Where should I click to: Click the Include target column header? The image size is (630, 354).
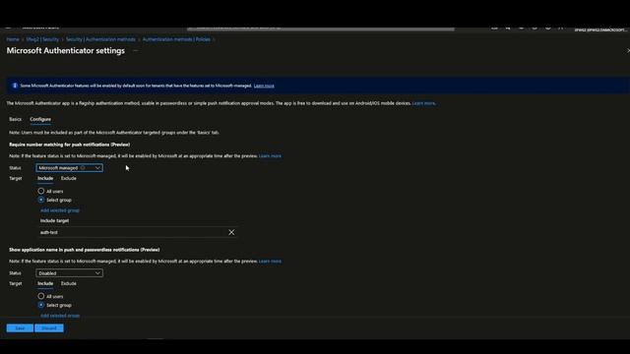(x=54, y=220)
